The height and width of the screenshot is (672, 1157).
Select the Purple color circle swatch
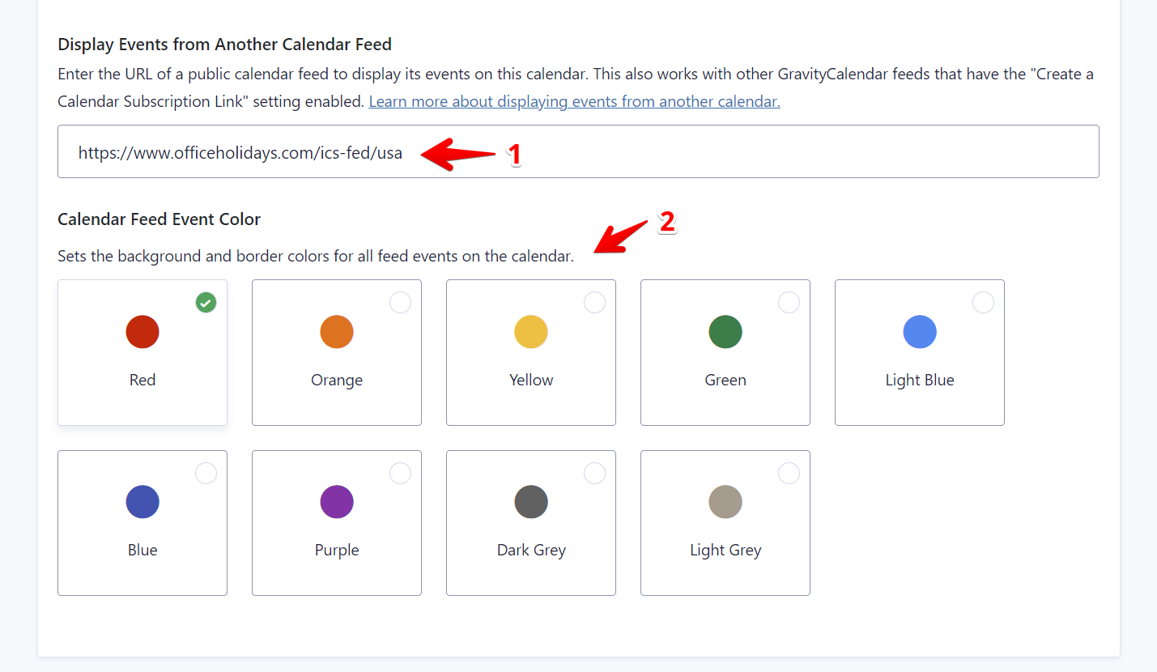click(337, 502)
